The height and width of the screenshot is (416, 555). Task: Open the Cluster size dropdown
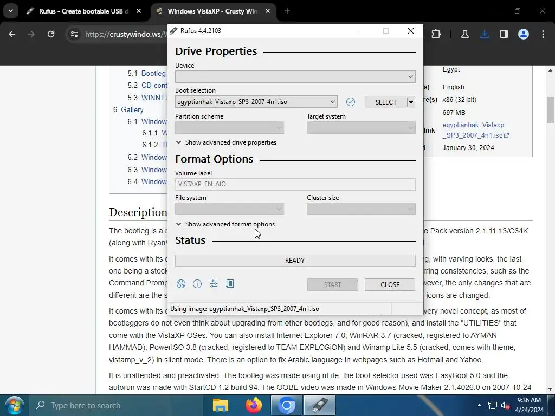tap(361, 209)
